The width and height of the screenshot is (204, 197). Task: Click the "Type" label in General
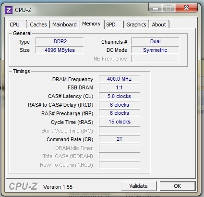point(24,42)
